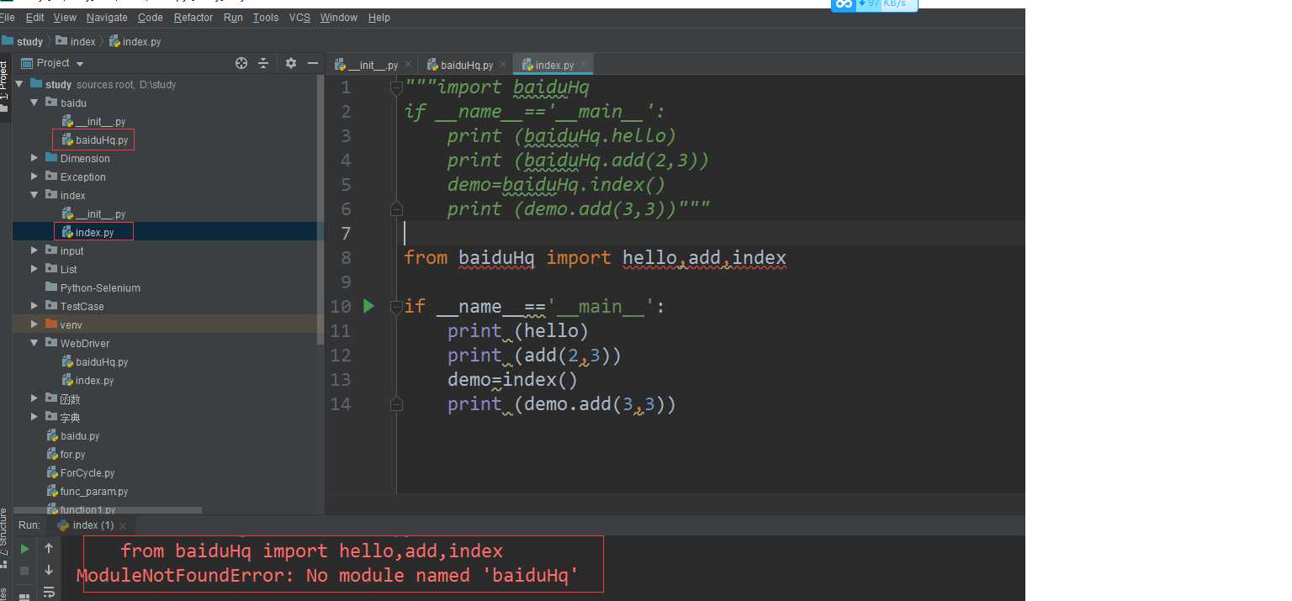Hide the Project tool window

pyautogui.click(x=313, y=63)
